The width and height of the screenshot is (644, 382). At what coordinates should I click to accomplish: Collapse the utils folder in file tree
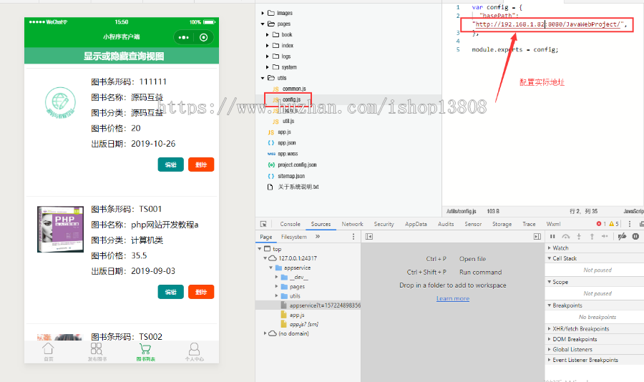click(263, 78)
